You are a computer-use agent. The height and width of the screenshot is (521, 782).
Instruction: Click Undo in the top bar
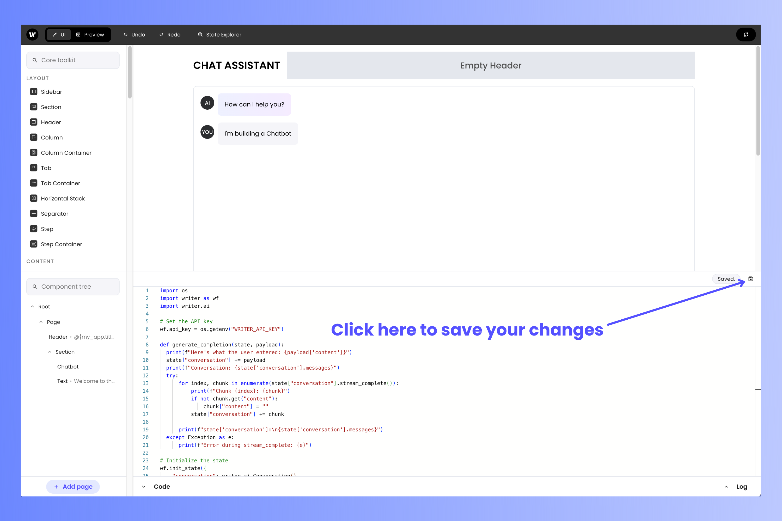tap(134, 35)
